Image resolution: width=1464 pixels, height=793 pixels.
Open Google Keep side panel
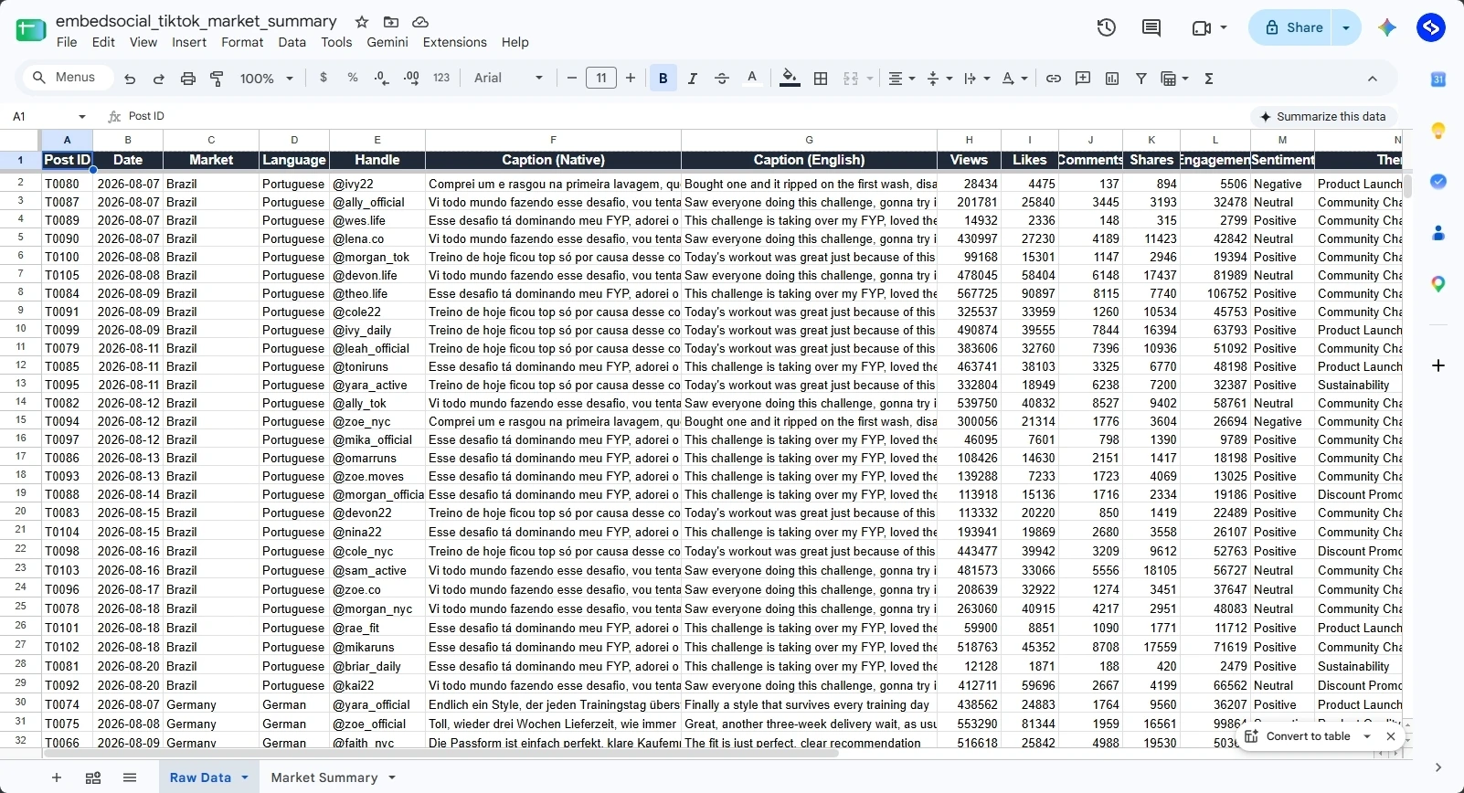pyautogui.click(x=1438, y=131)
